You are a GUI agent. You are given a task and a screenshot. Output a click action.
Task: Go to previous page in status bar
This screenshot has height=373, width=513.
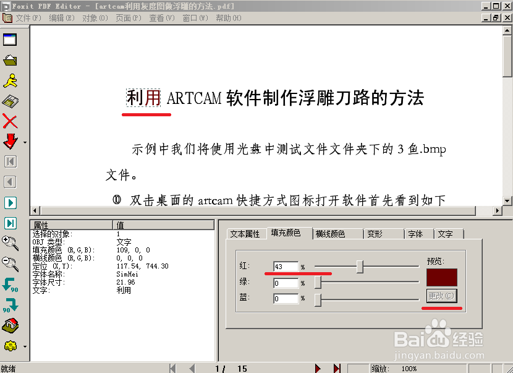[192, 369]
